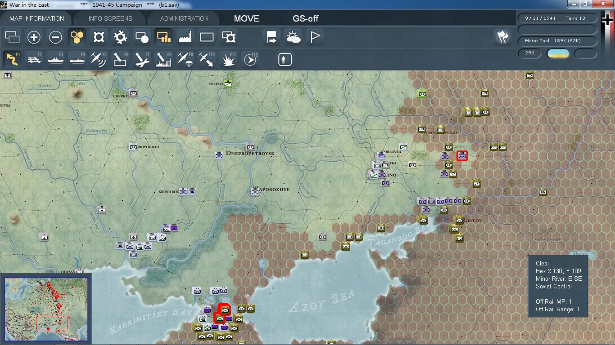This screenshot has width=615, height=345.
Task: Switch to MAP INFORMATION tab
Action: (x=36, y=18)
